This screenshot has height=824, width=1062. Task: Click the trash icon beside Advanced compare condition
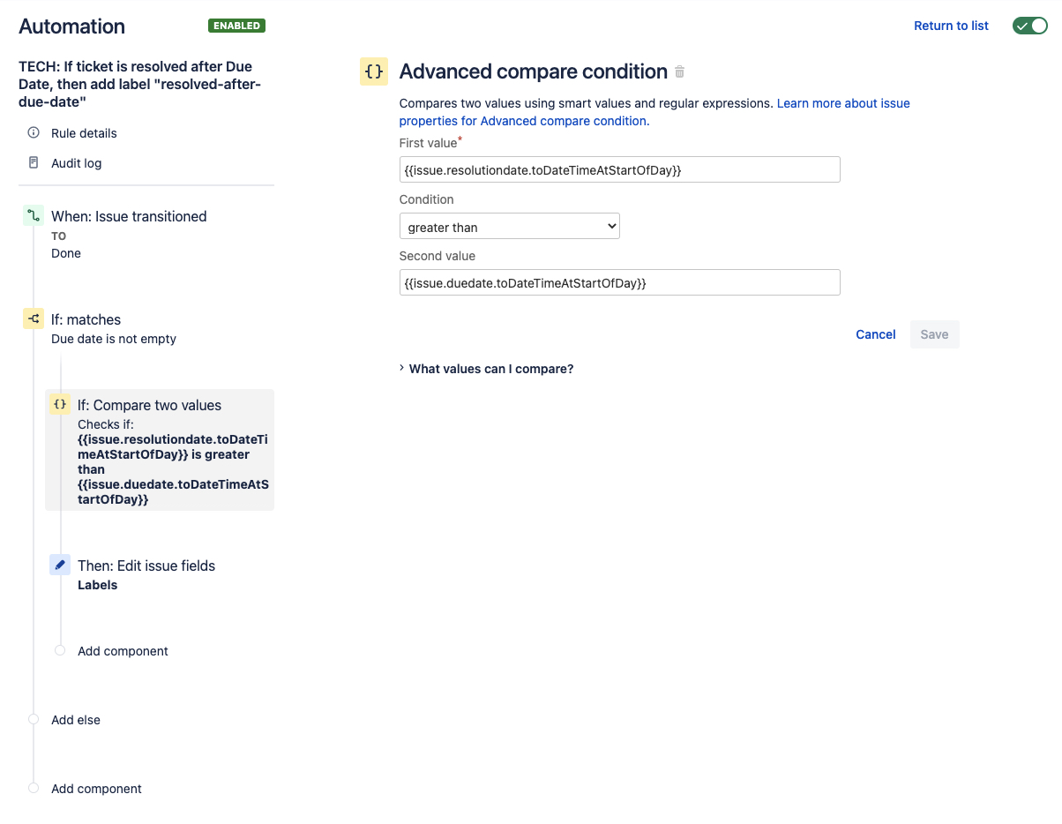pyautogui.click(x=679, y=72)
